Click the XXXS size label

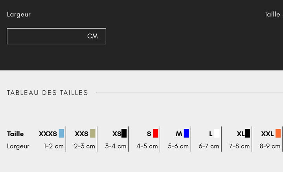(x=48, y=134)
